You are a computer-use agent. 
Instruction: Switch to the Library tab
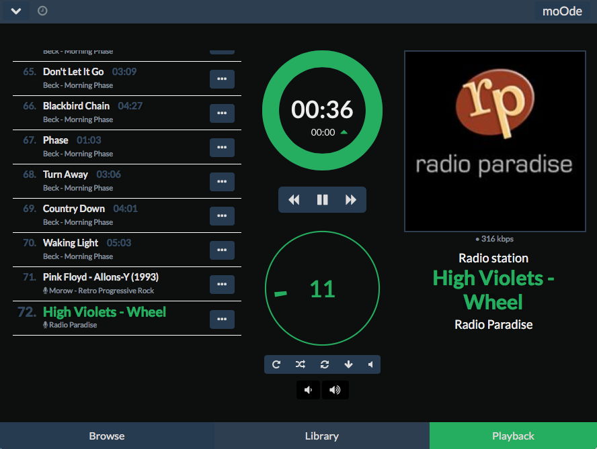coord(322,436)
